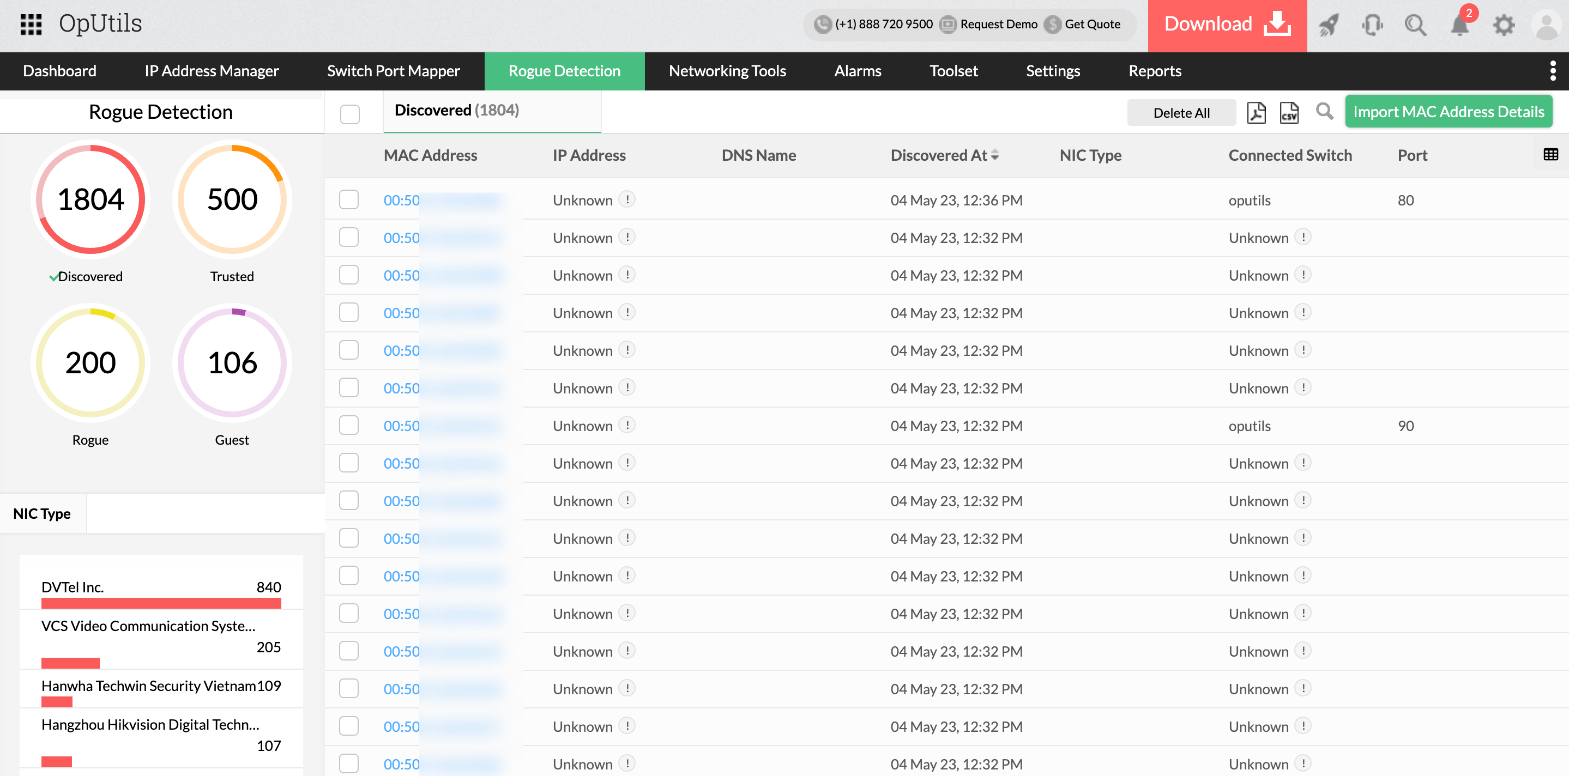The height and width of the screenshot is (776, 1569).
Task: Check the first row's checkbox
Action: click(349, 199)
